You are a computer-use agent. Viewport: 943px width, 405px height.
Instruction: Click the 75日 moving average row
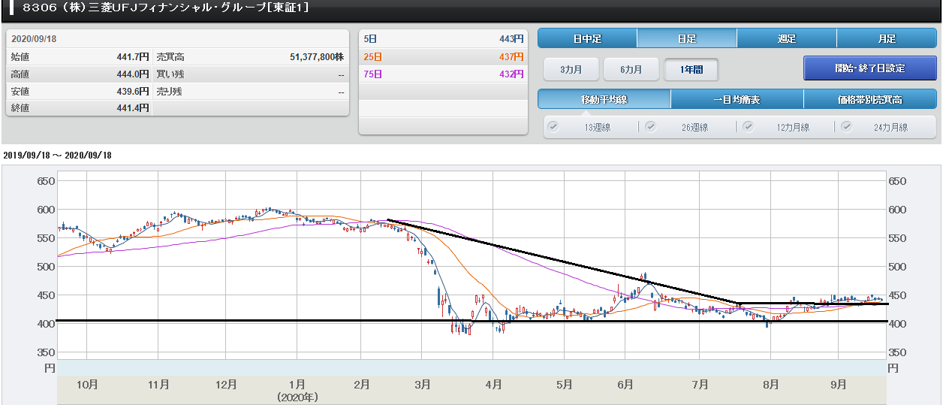(x=443, y=74)
